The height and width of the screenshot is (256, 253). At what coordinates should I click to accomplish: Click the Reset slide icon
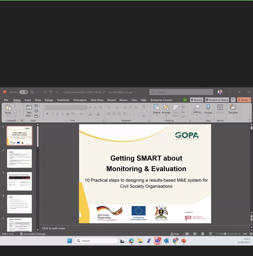click(36, 111)
